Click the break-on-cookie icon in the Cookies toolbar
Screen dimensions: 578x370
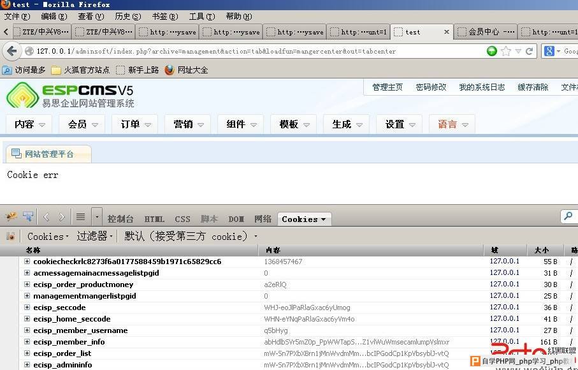click(11, 237)
